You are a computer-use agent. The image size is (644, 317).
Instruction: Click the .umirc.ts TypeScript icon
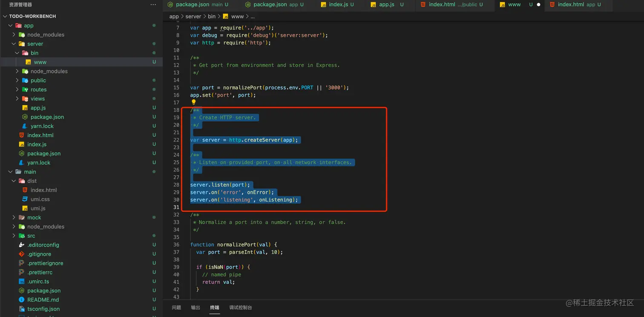pyautogui.click(x=21, y=282)
